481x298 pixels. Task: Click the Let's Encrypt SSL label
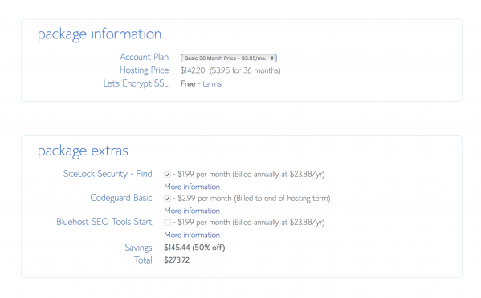[x=136, y=83]
